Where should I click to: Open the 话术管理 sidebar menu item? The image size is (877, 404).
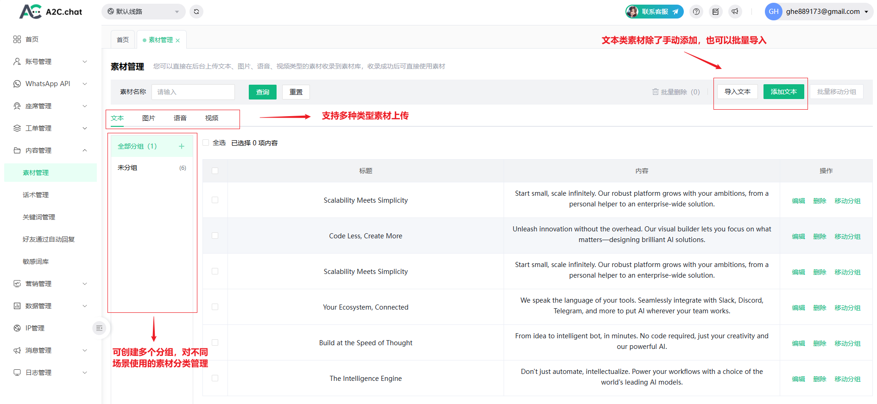pyautogui.click(x=36, y=195)
